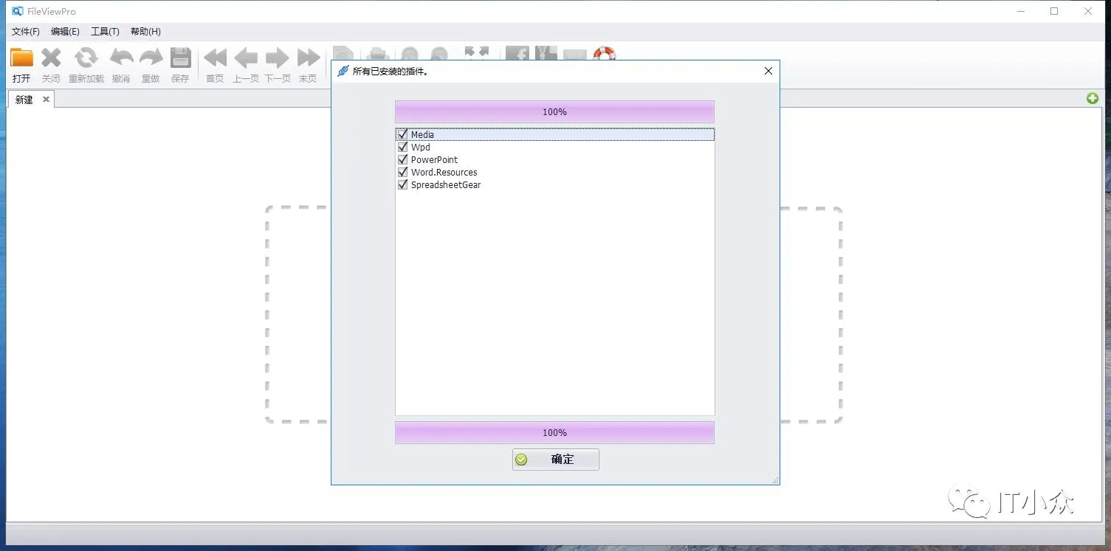The height and width of the screenshot is (551, 1111).
Task: Click the resize grip of the plugins dialog
Action: pos(774,479)
